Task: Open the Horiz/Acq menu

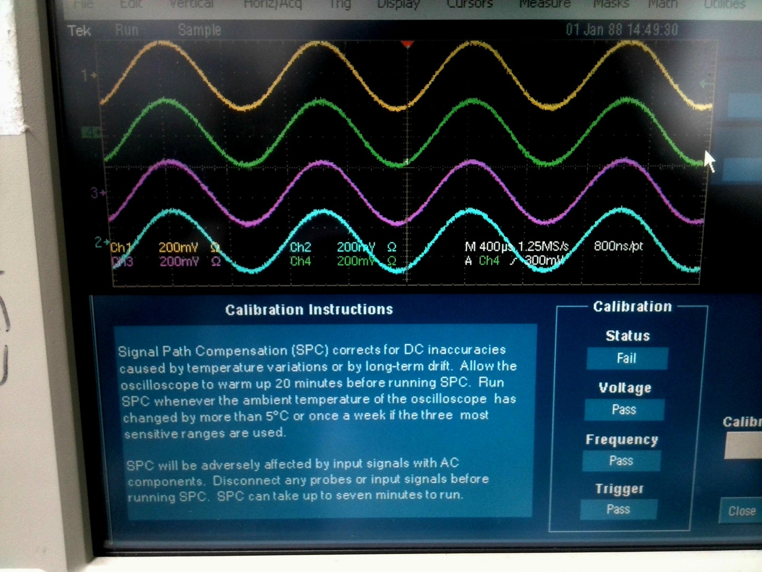Action: (273, 5)
